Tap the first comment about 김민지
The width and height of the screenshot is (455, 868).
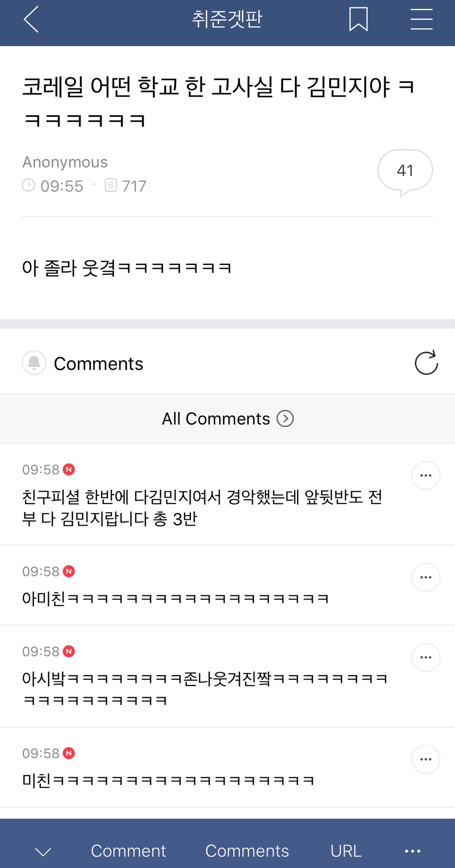coord(202,507)
